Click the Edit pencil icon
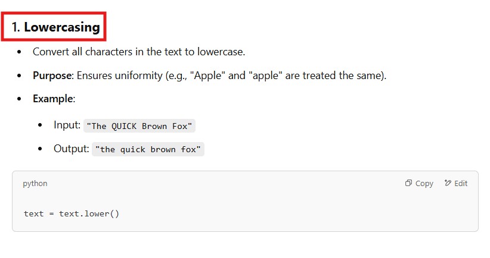 (x=448, y=184)
